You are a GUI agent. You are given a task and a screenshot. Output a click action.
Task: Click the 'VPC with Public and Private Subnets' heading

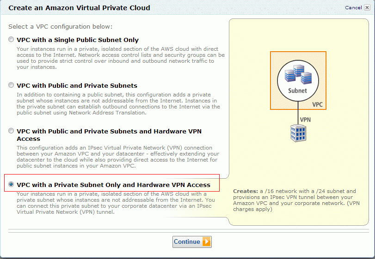(77, 85)
